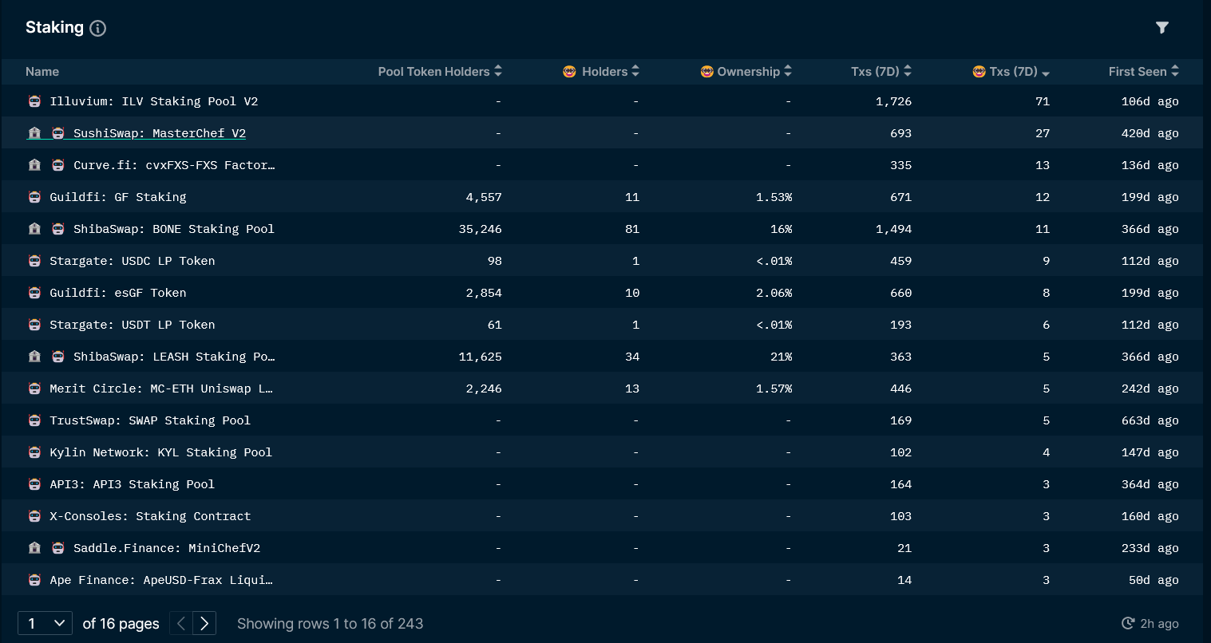
Task: Click smart money icon beside Ape Finance row
Action: pos(34,580)
